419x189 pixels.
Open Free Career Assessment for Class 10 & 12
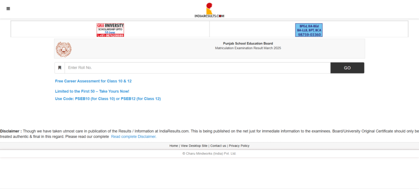pyautogui.click(x=93, y=81)
